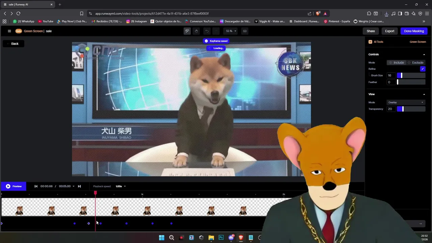Bookmark this page icon
The image size is (432, 243).
coord(81,13)
